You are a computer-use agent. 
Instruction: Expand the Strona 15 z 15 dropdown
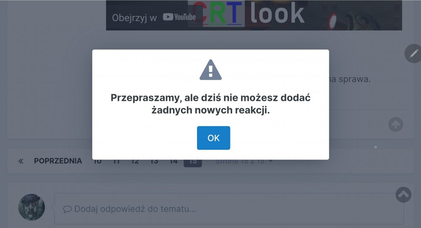[x=244, y=162]
